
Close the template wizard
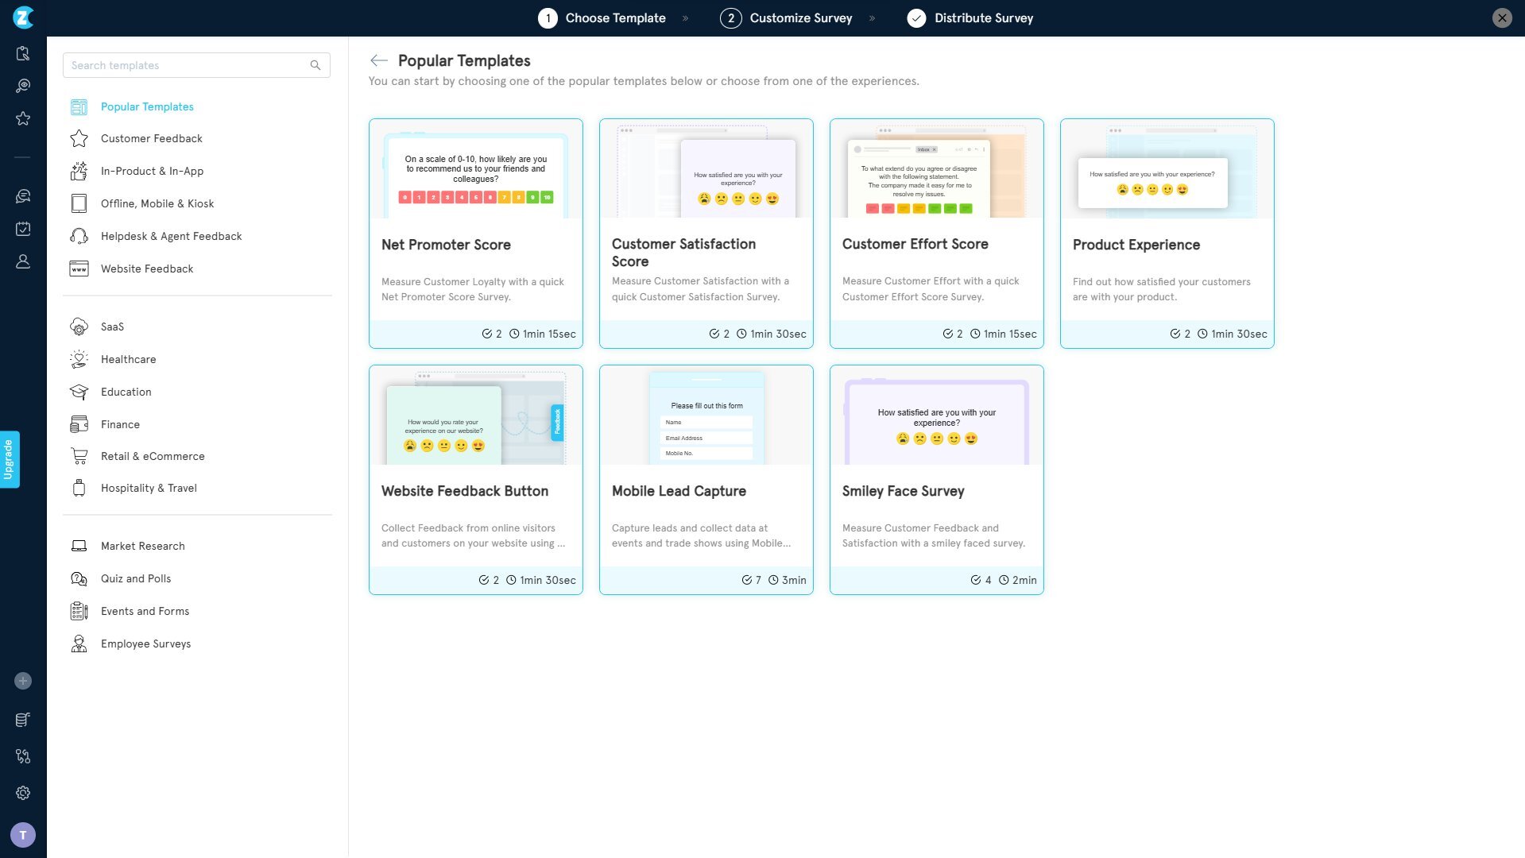coord(1502,17)
